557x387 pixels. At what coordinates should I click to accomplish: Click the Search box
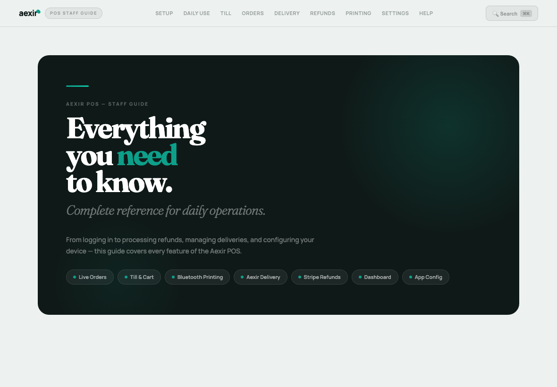pos(512,14)
